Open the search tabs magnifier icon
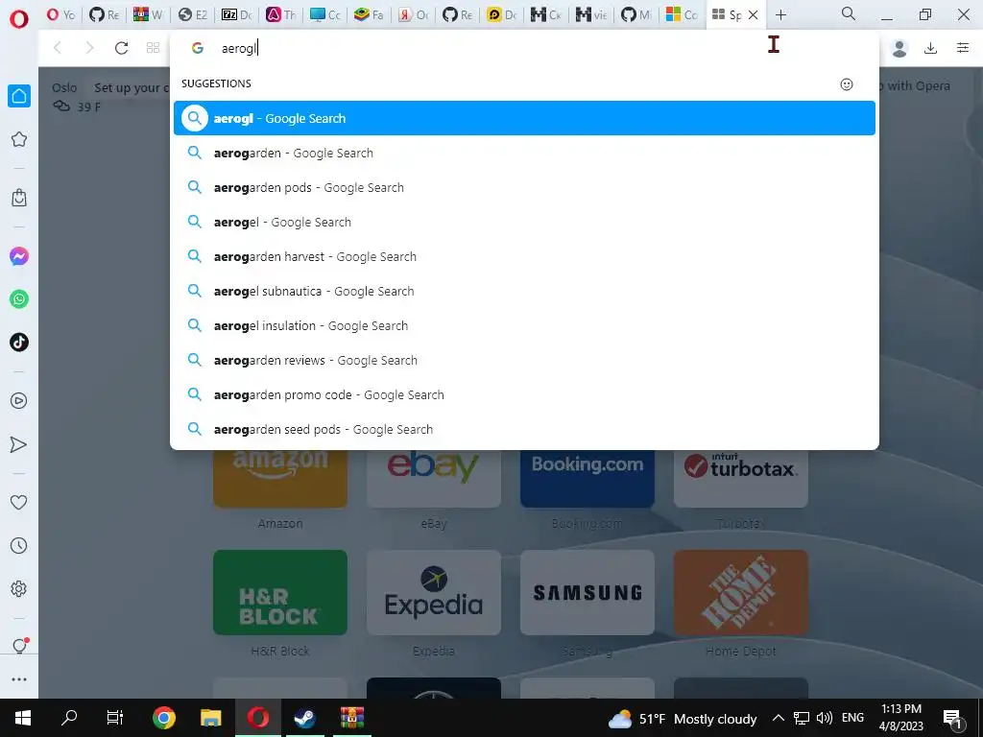The image size is (983, 737). 849,13
